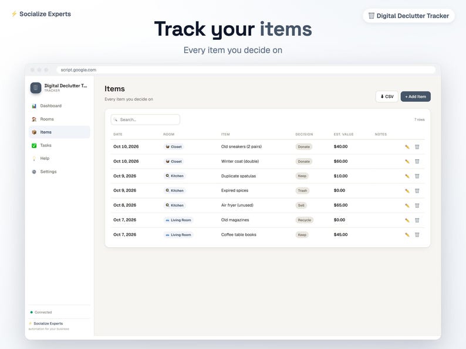This screenshot has height=349, width=466.
Task: Click the Help lightbulb icon
Action: 34,159
